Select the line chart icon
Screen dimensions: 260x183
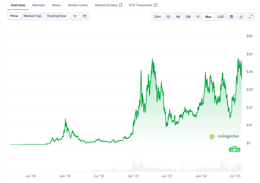tap(76, 16)
